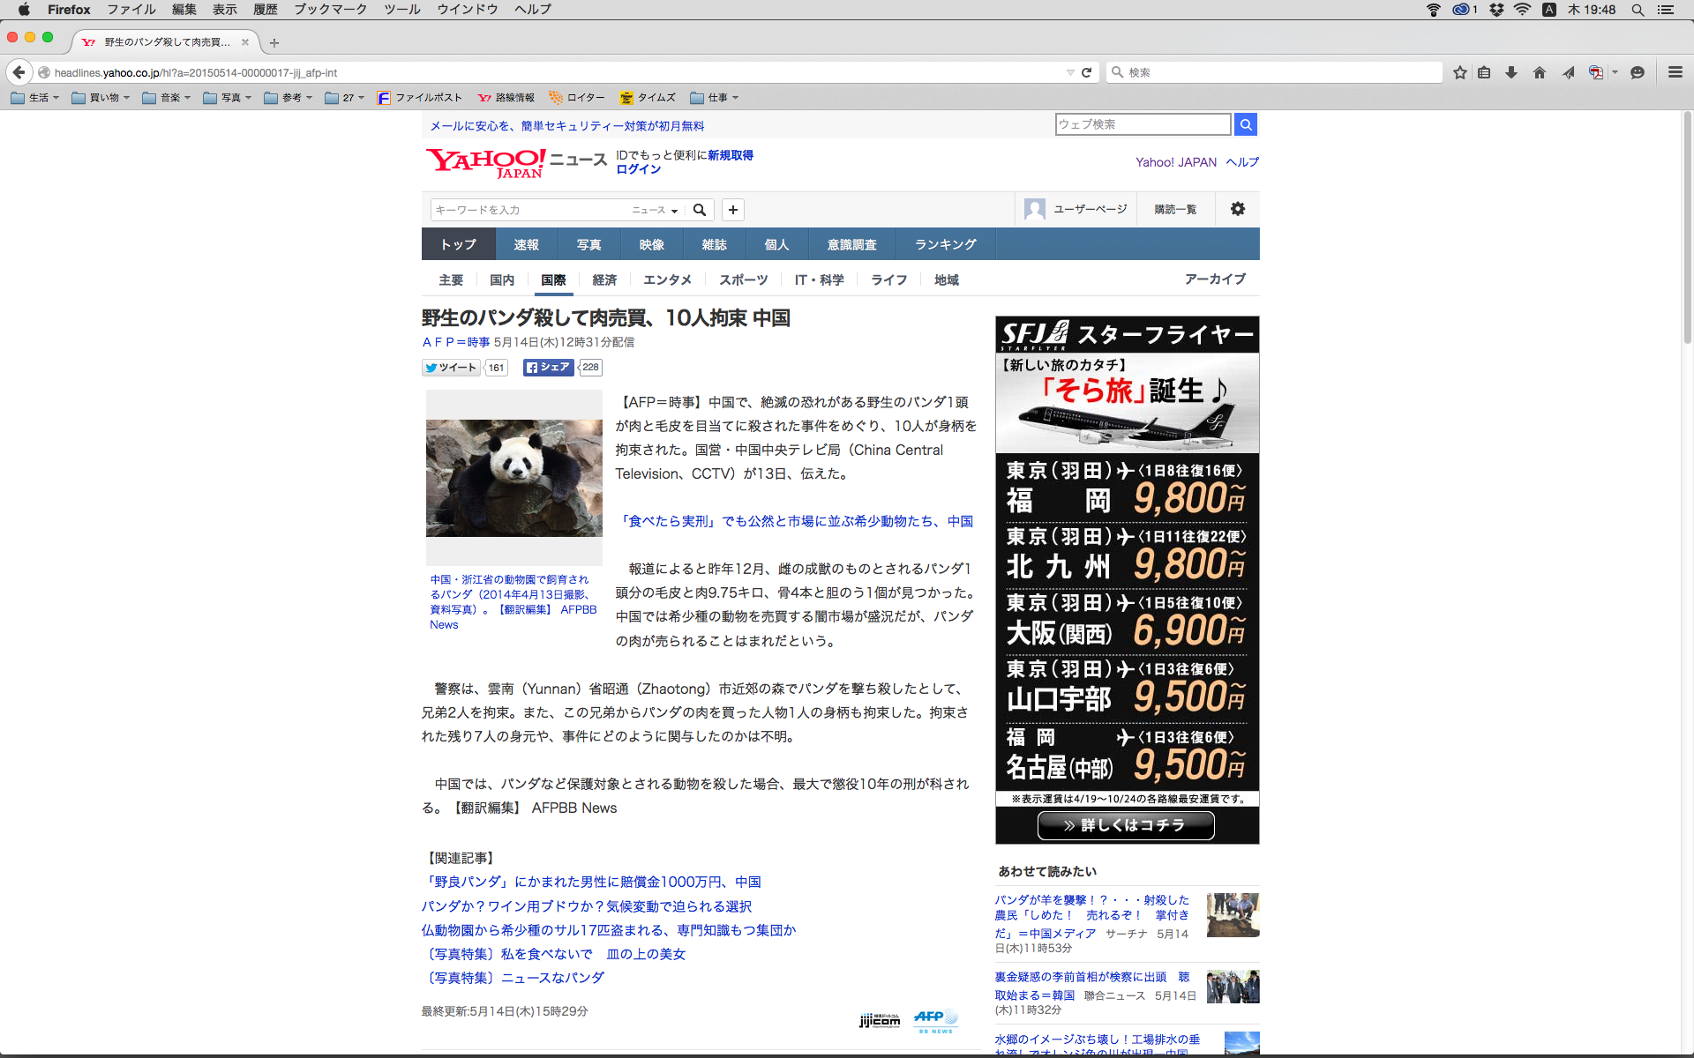This screenshot has height=1058, width=1694.
Task: Click the ツイート button
Action: (x=451, y=368)
